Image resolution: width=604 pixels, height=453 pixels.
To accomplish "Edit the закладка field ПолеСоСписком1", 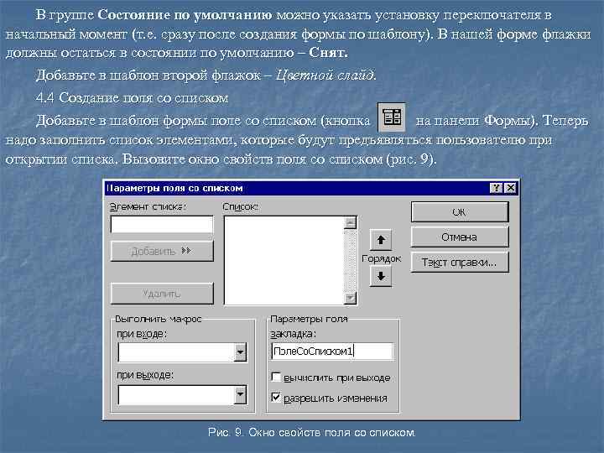I will (x=332, y=351).
